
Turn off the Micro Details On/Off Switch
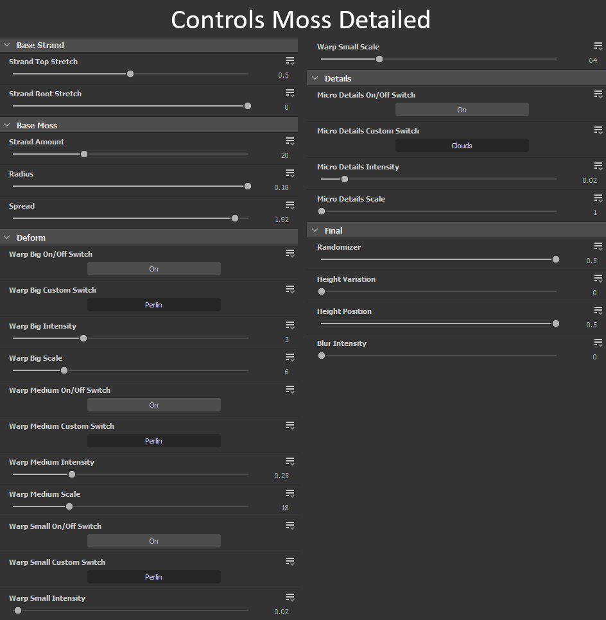[462, 110]
